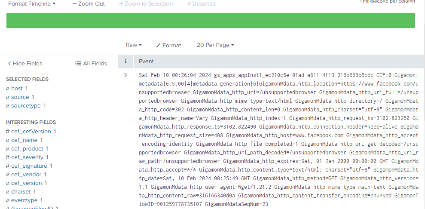Click Zoom Out on the timeline

pyautogui.click(x=89, y=4)
